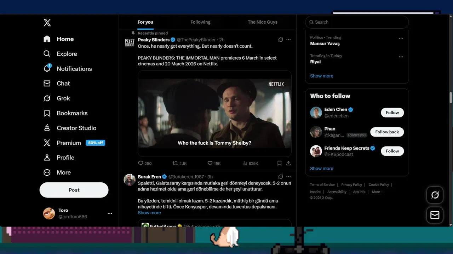Click the Toro profile avatar

pyautogui.click(x=49, y=213)
